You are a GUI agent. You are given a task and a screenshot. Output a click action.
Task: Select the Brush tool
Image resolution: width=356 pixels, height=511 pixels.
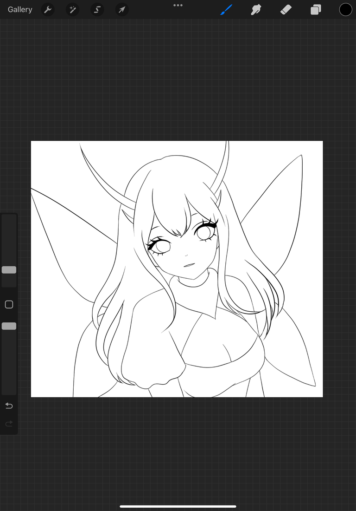coord(226,9)
